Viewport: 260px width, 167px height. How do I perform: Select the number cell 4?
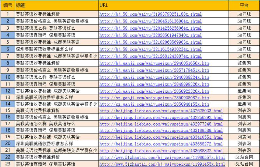[8, 35]
